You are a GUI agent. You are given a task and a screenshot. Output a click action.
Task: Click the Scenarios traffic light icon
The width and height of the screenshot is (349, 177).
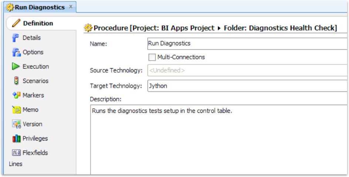[x=16, y=81]
